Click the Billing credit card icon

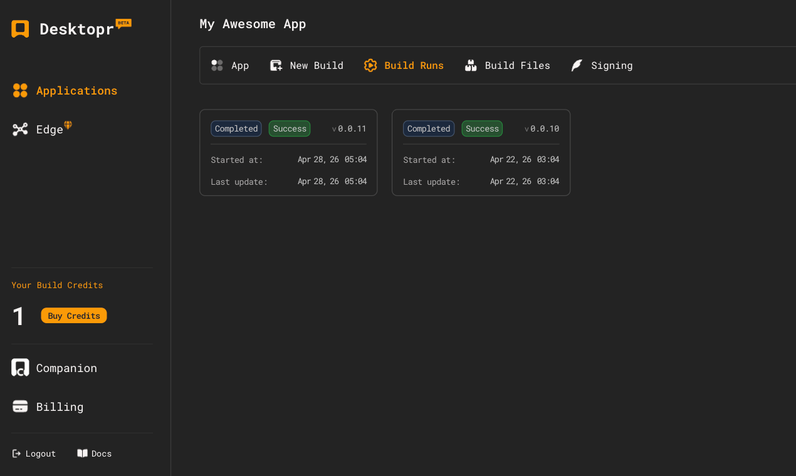20,406
